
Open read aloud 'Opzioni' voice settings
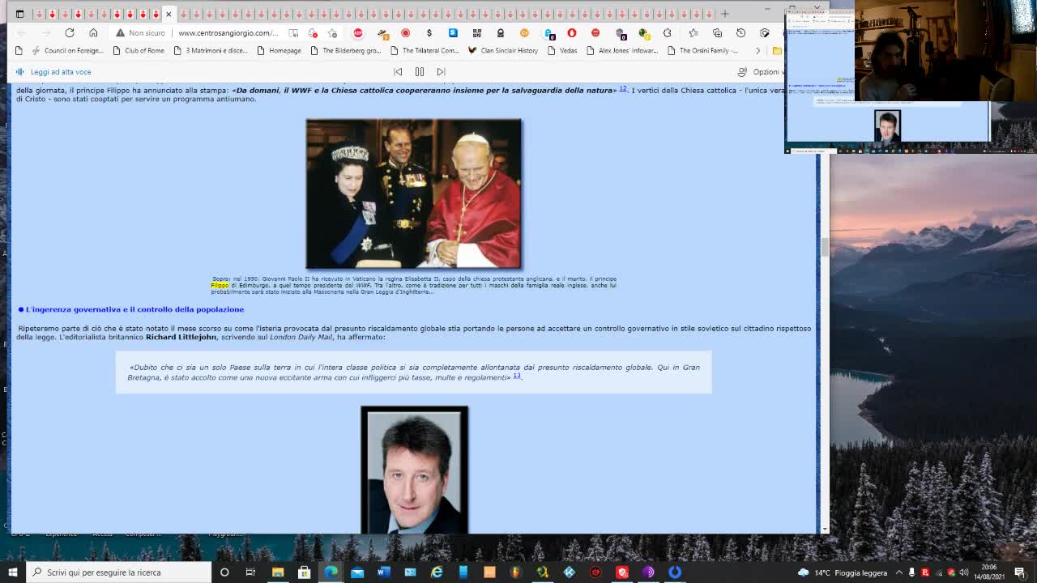760,72
